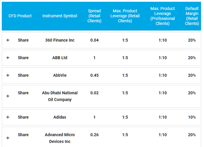Expand the AbbVie row with plus icon
Image resolution: width=204 pixels, height=147 pixels.
8,75
